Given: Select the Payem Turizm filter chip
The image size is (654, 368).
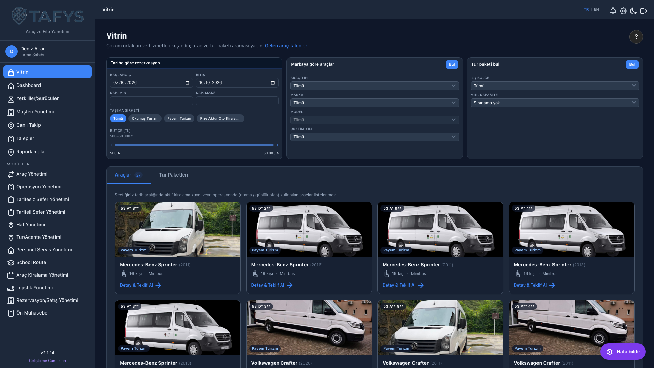Looking at the screenshot, I should tap(179, 119).
